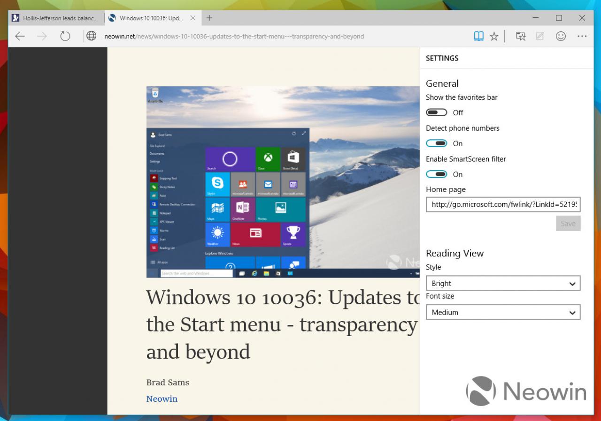Screen dimensions: 601x421
Task: Open the Hub favorites list icon
Action: (521, 36)
